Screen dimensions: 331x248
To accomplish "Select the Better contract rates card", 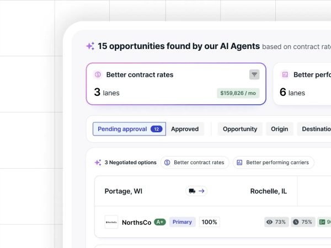I will click(175, 84).
